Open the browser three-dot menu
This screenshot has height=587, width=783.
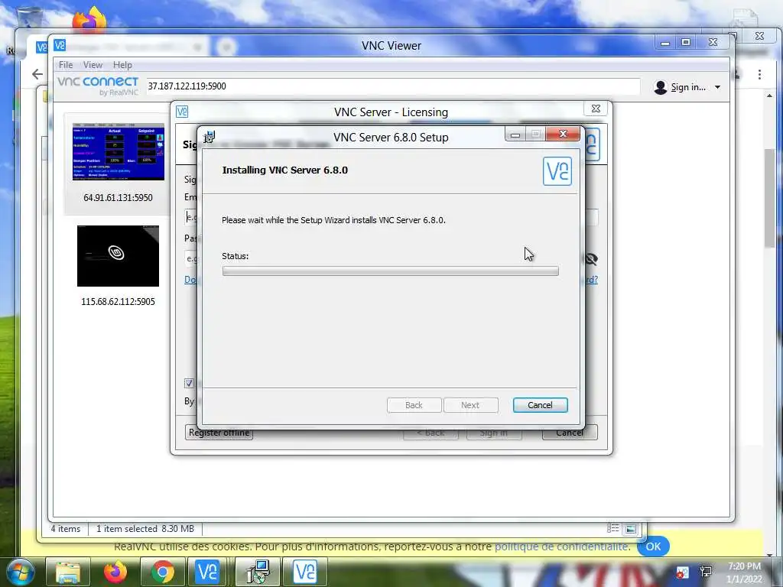coord(759,74)
